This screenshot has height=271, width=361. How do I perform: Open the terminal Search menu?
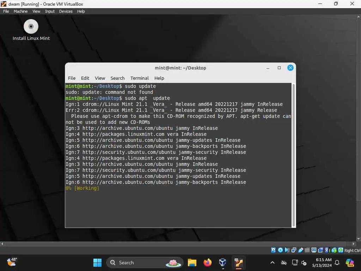tap(117, 78)
